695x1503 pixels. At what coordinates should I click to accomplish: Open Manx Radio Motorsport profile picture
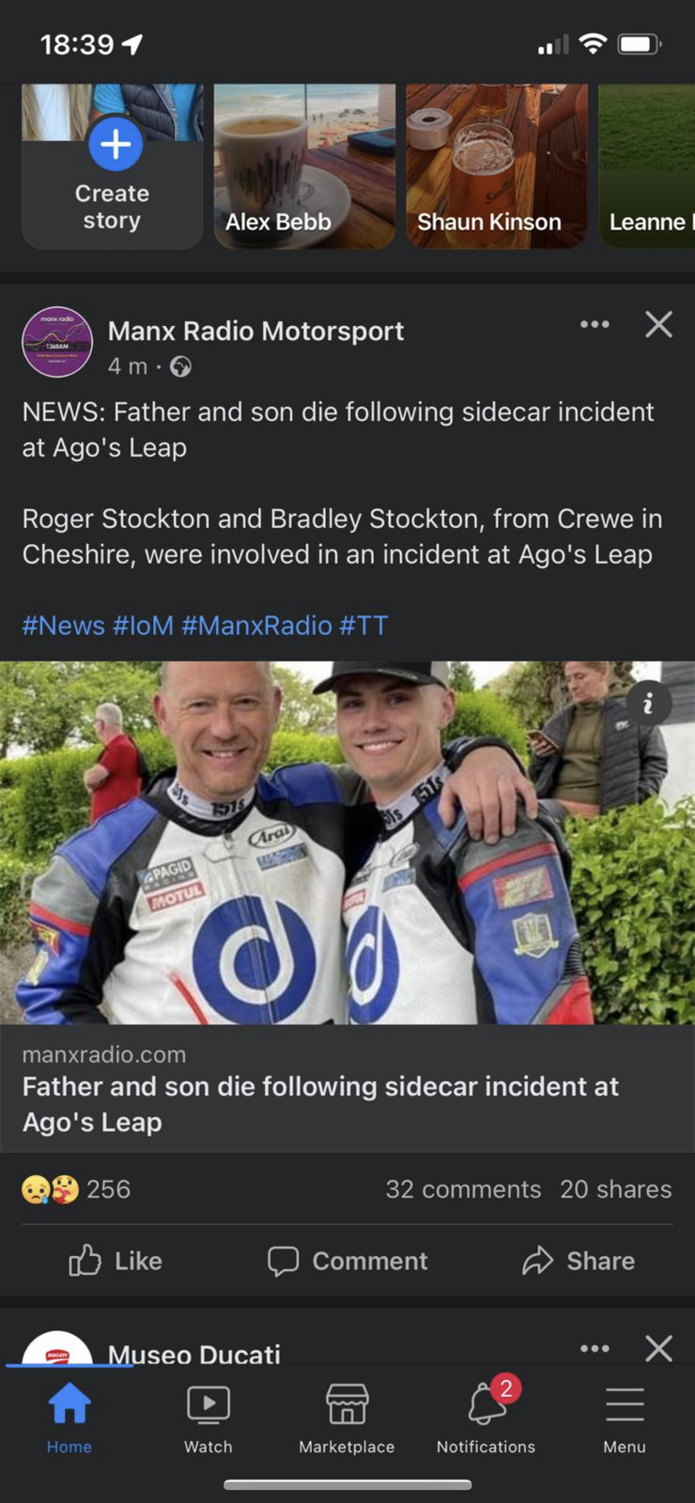(57, 343)
